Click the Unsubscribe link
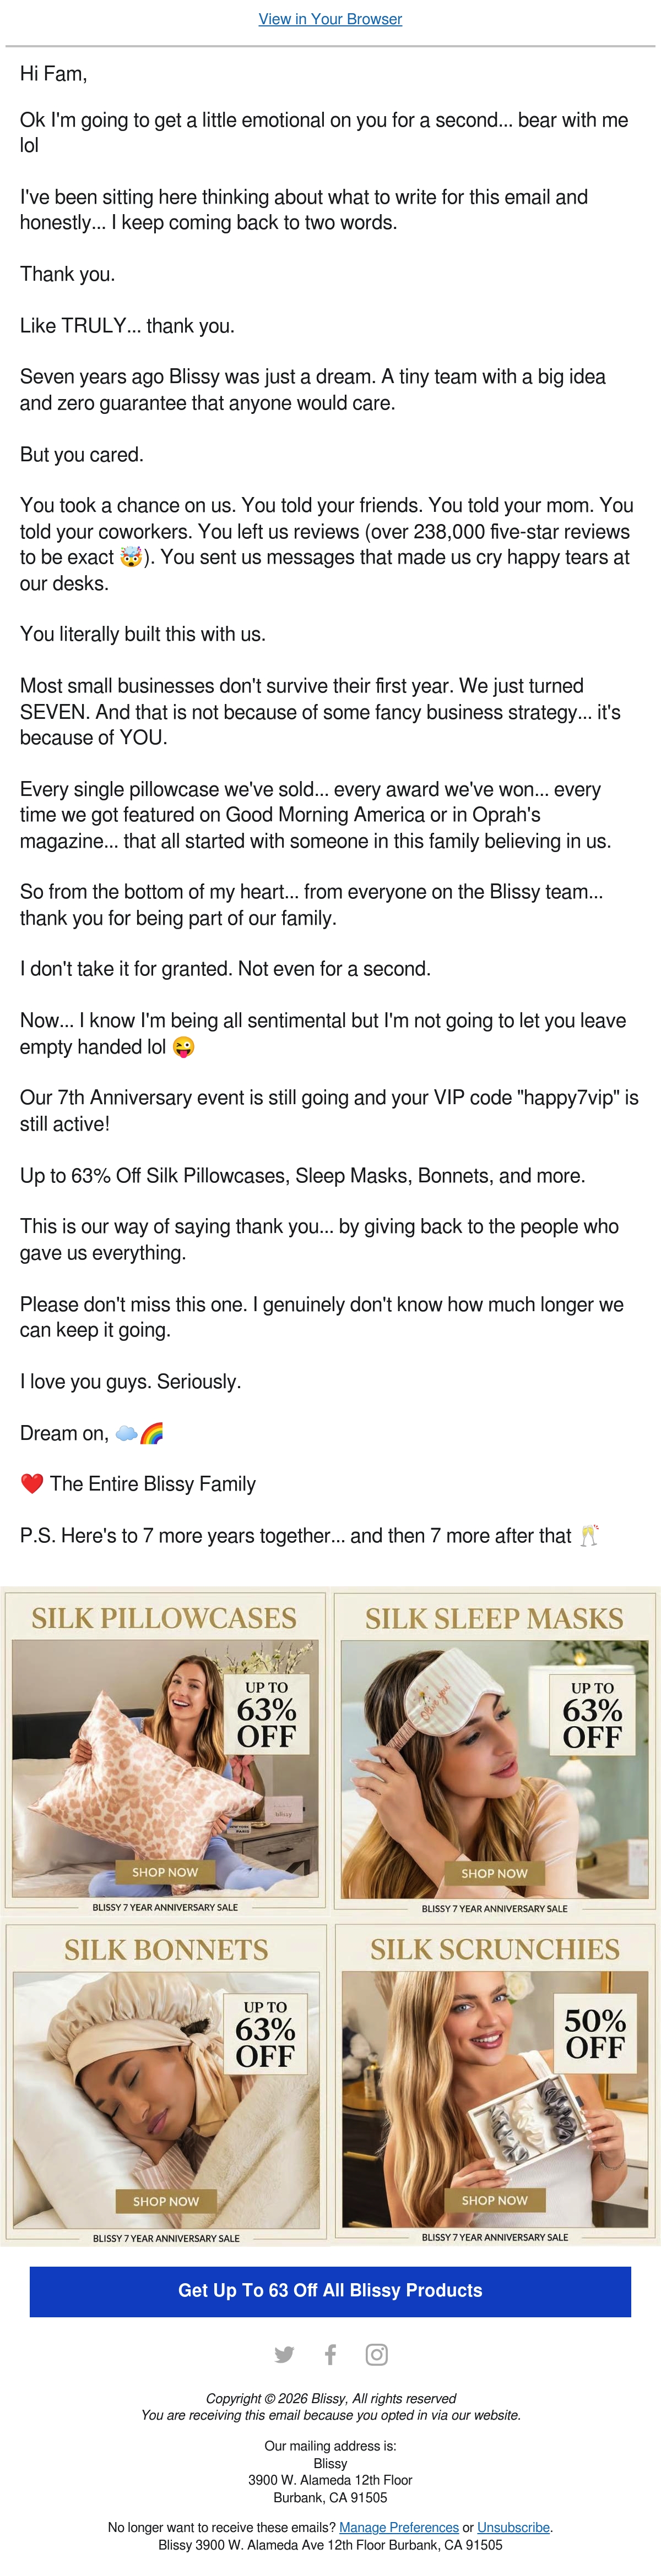 513,2527
